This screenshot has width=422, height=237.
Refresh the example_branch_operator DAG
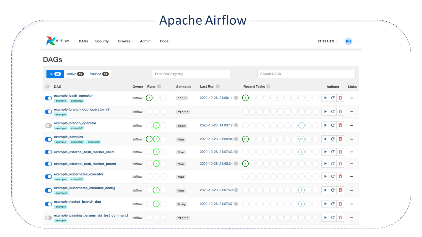coord(333,125)
